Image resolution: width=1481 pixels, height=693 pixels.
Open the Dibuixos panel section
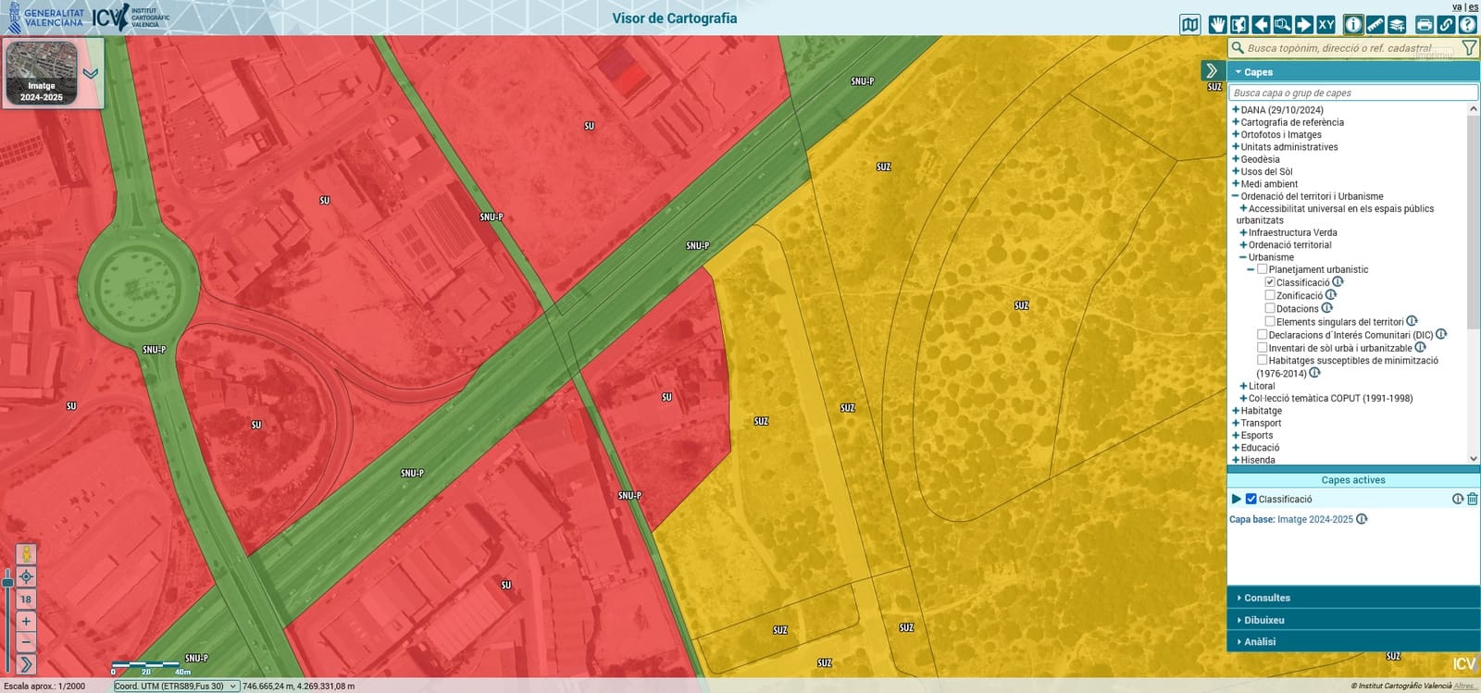[x=1353, y=620]
